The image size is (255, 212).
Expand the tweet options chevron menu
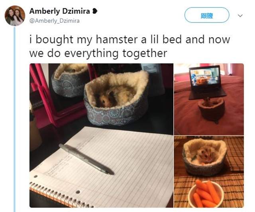tap(240, 16)
